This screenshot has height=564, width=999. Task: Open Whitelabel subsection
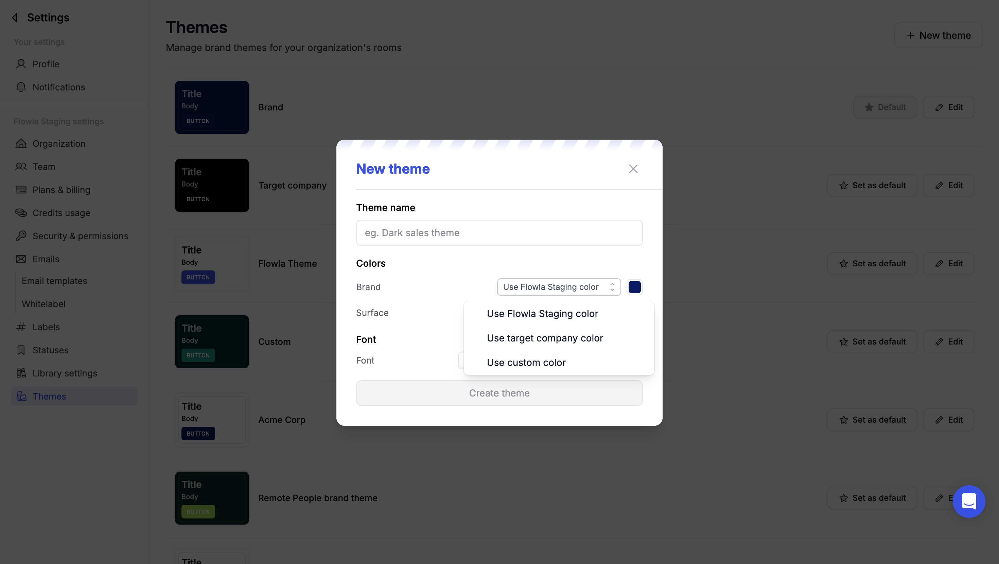pos(43,304)
